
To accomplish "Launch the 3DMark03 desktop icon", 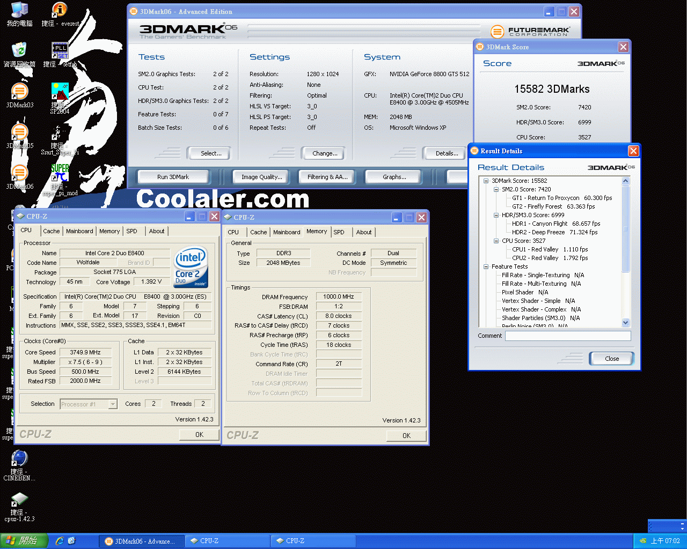I will [x=19, y=95].
